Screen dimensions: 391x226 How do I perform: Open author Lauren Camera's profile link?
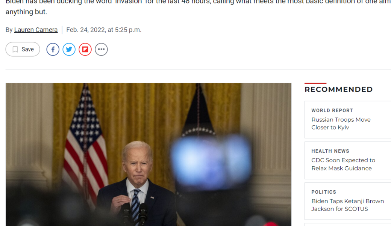36,30
